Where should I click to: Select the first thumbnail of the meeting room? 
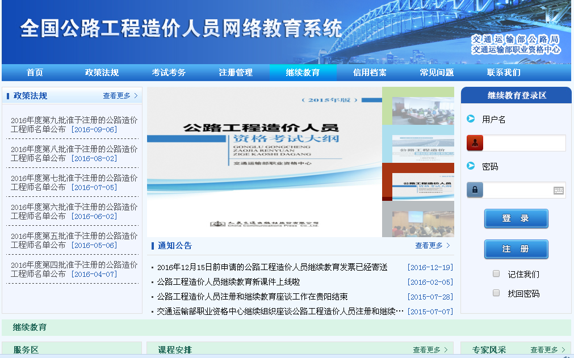pyautogui.click(x=418, y=106)
